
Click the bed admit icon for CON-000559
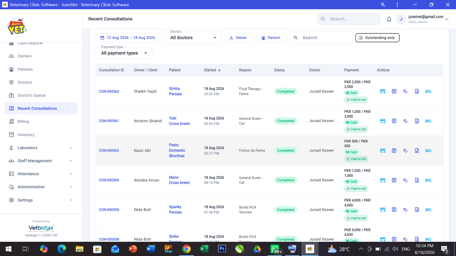pyautogui.click(x=428, y=210)
